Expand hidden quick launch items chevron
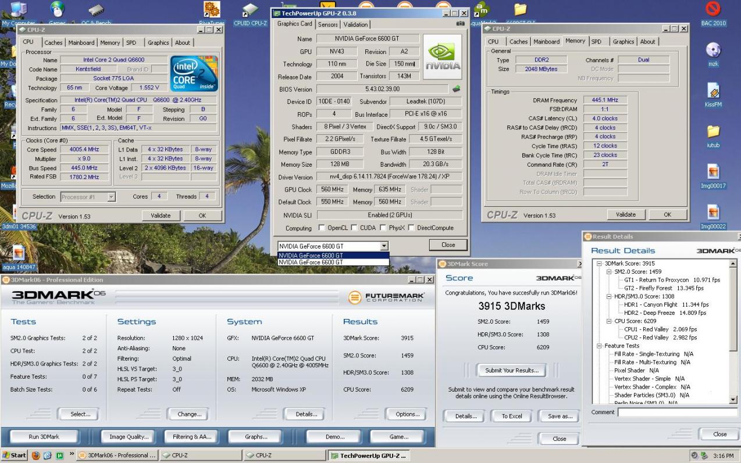The width and height of the screenshot is (741, 463). 72,454
